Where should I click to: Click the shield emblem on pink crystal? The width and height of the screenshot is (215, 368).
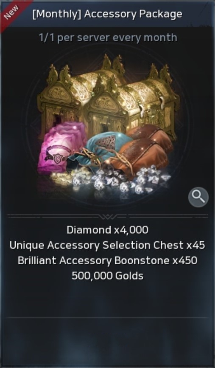(57, 158)
